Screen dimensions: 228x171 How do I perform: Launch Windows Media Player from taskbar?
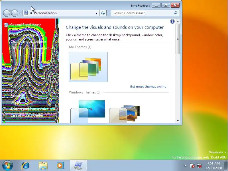(x=60, y=166)
